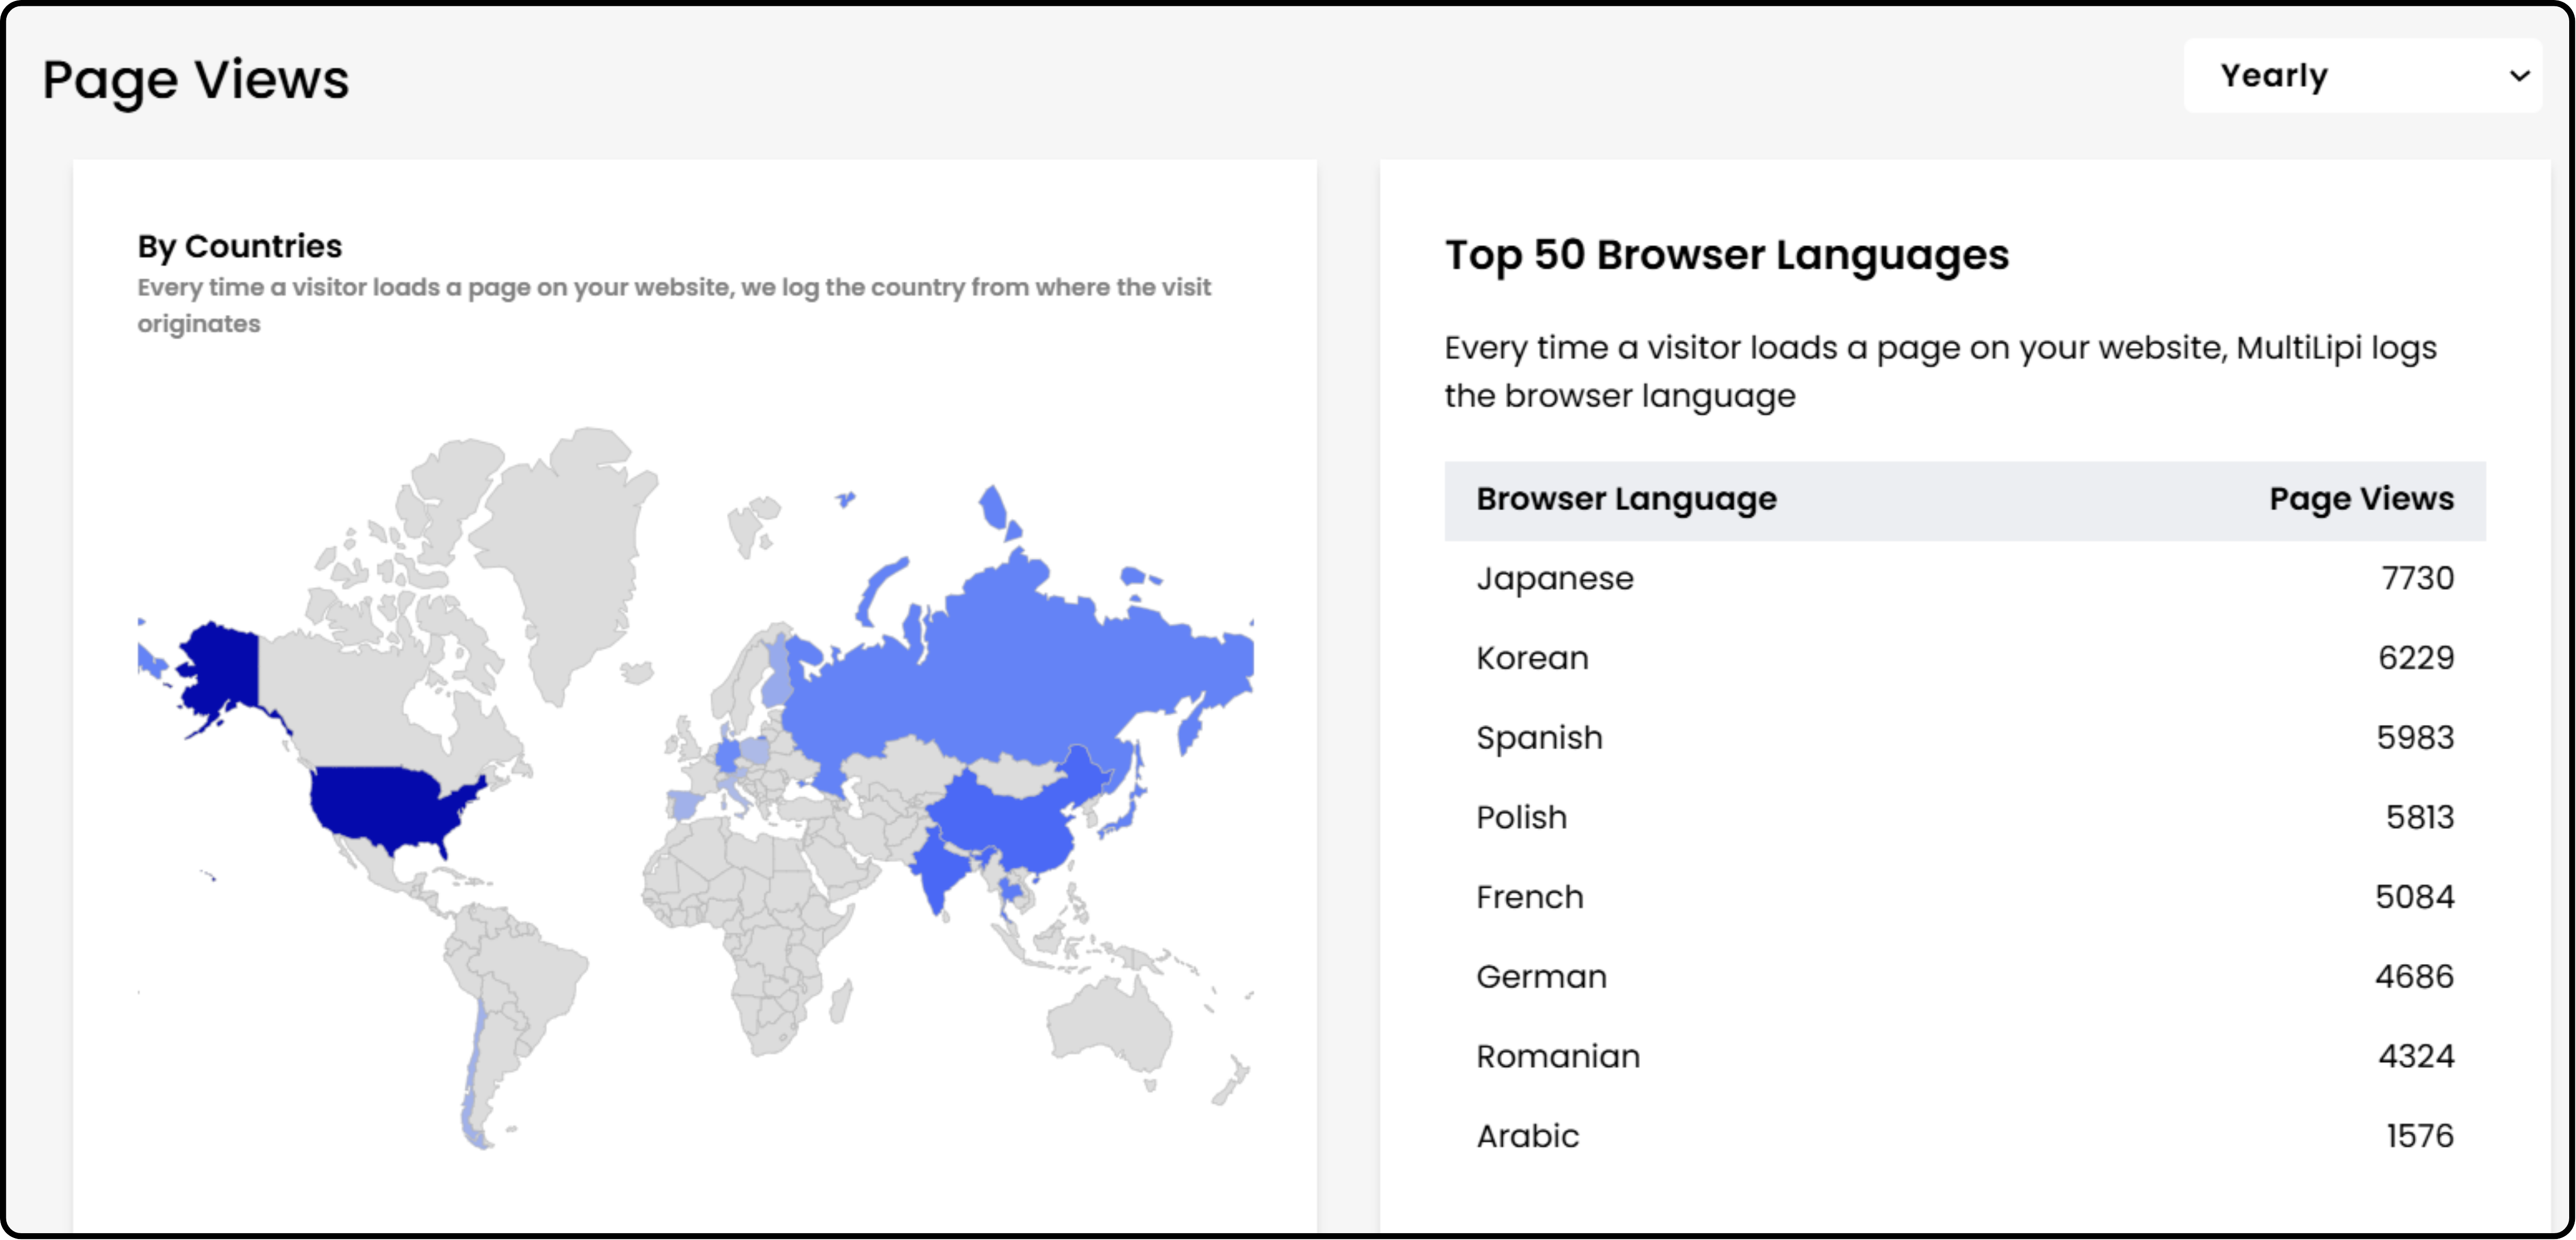The height and width of the screenshot is (1240, 2576).
Task: Select the Japanese language row
Action: [x=1965, y=579]
